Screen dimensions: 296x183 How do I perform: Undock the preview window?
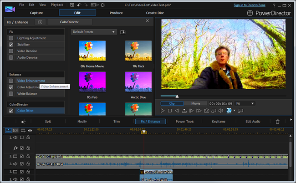point(241,111)
